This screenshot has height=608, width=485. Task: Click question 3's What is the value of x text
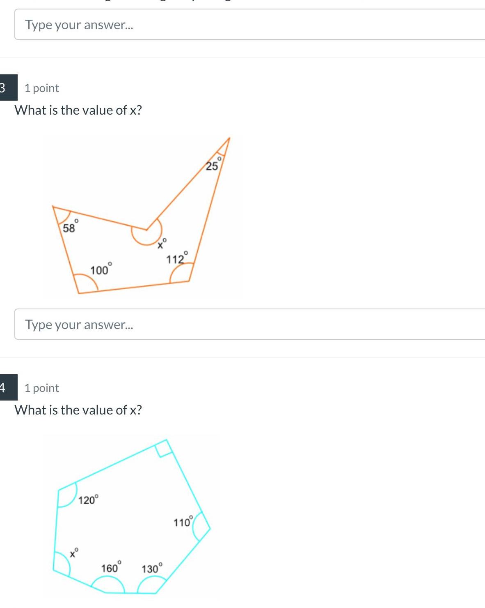(x=78, y=110)
